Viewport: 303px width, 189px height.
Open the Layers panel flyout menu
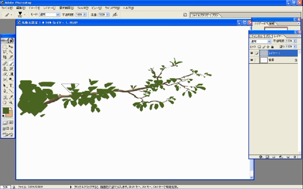(x=299, y=36)
